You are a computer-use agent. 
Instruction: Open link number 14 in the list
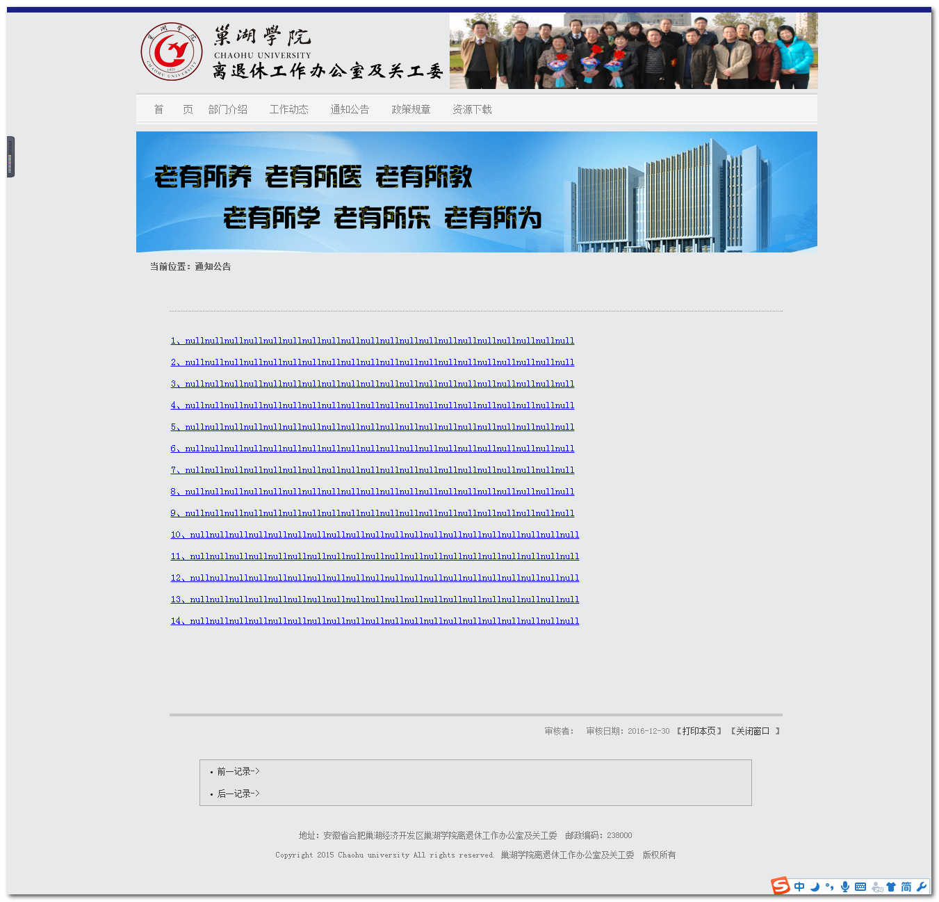375,621
